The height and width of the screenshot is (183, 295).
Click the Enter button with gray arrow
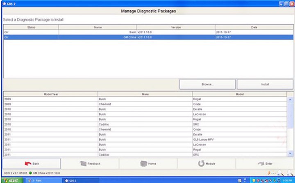tap(265, 163)
